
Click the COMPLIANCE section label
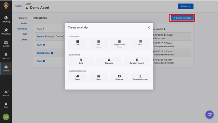(74, 36)
